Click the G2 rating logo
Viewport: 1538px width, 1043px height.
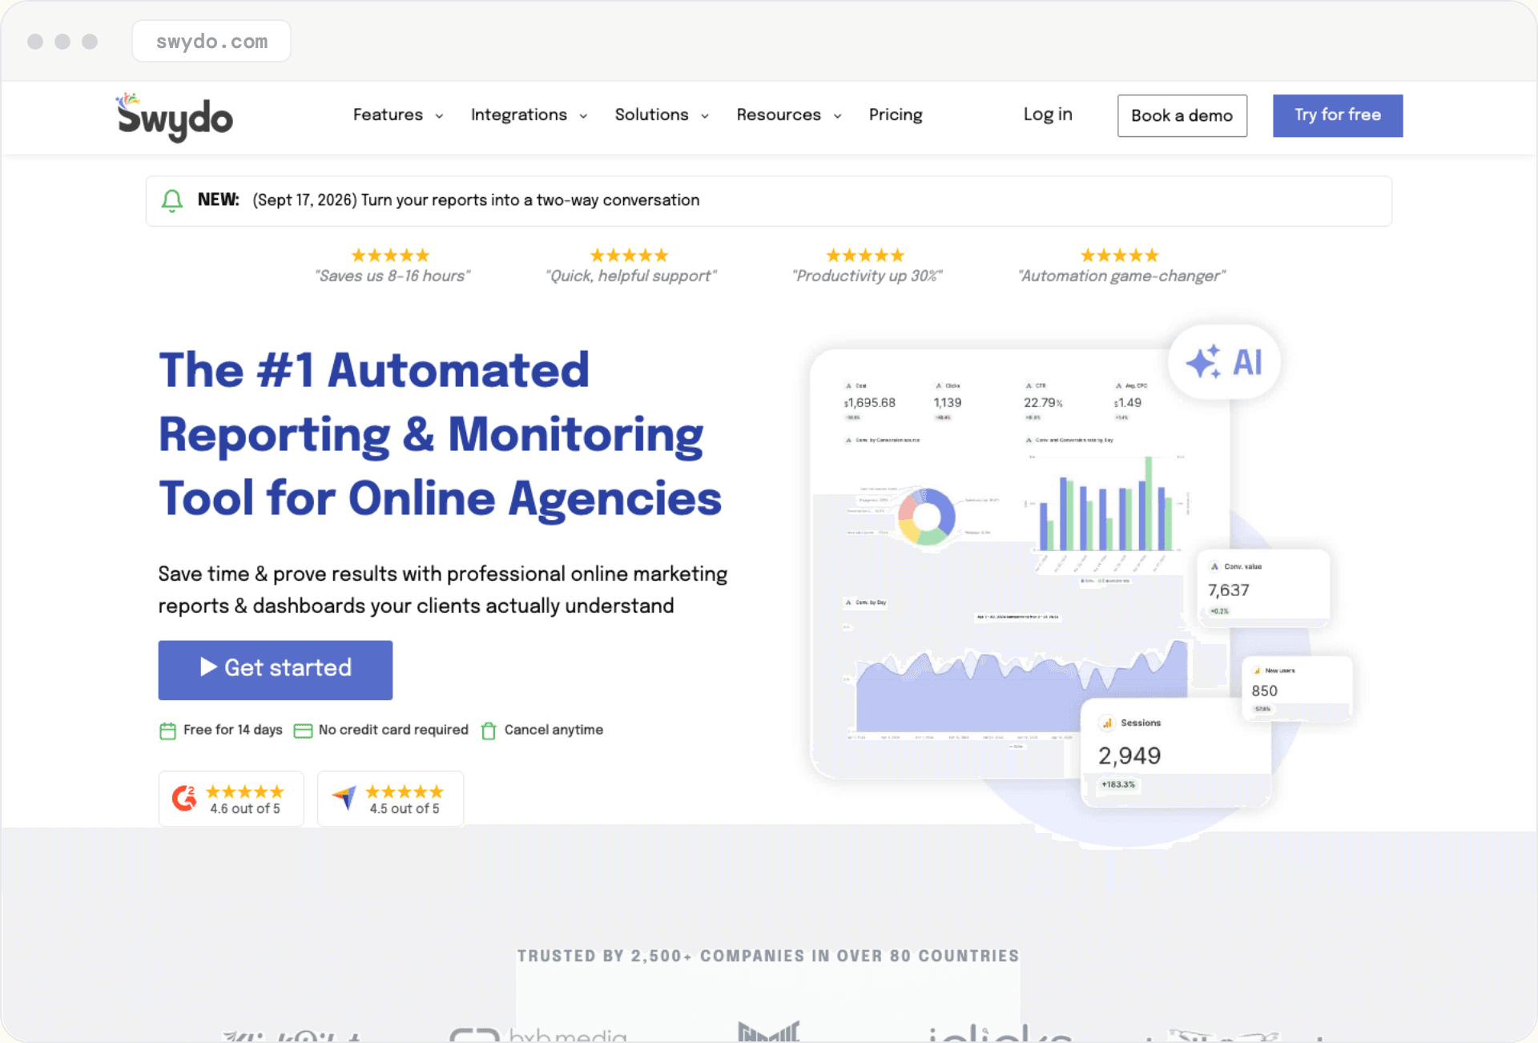185,798
